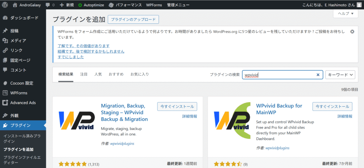Switch to the お気に入り tab
Image resolution: width=364 pixels, height=168 pixels.
tap(139, 74)
